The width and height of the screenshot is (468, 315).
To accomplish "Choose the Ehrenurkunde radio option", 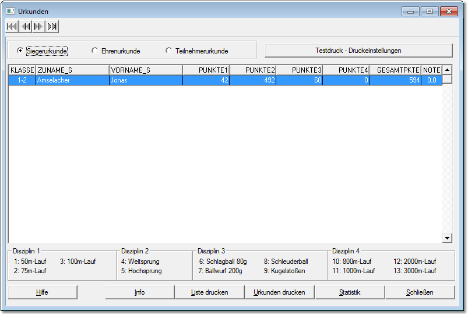I will click(x=95, y=51).
